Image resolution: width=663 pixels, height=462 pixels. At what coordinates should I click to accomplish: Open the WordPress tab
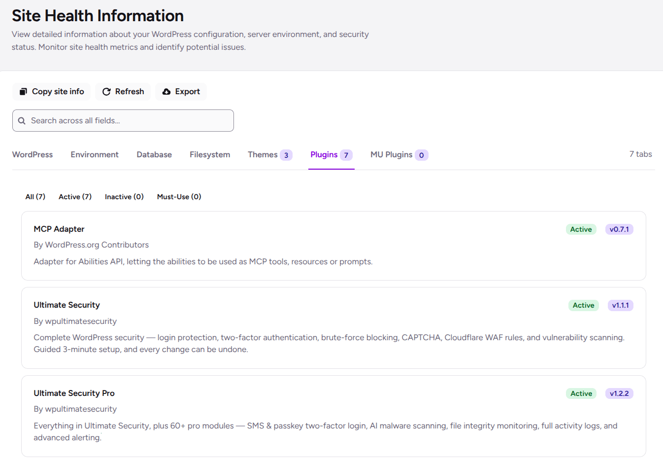coord(33,155)
